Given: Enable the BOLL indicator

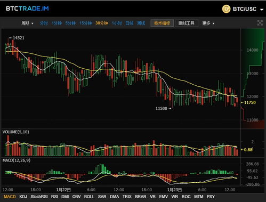Looking at the screenshot, I should pyautogui.click(x=89, y=197).
